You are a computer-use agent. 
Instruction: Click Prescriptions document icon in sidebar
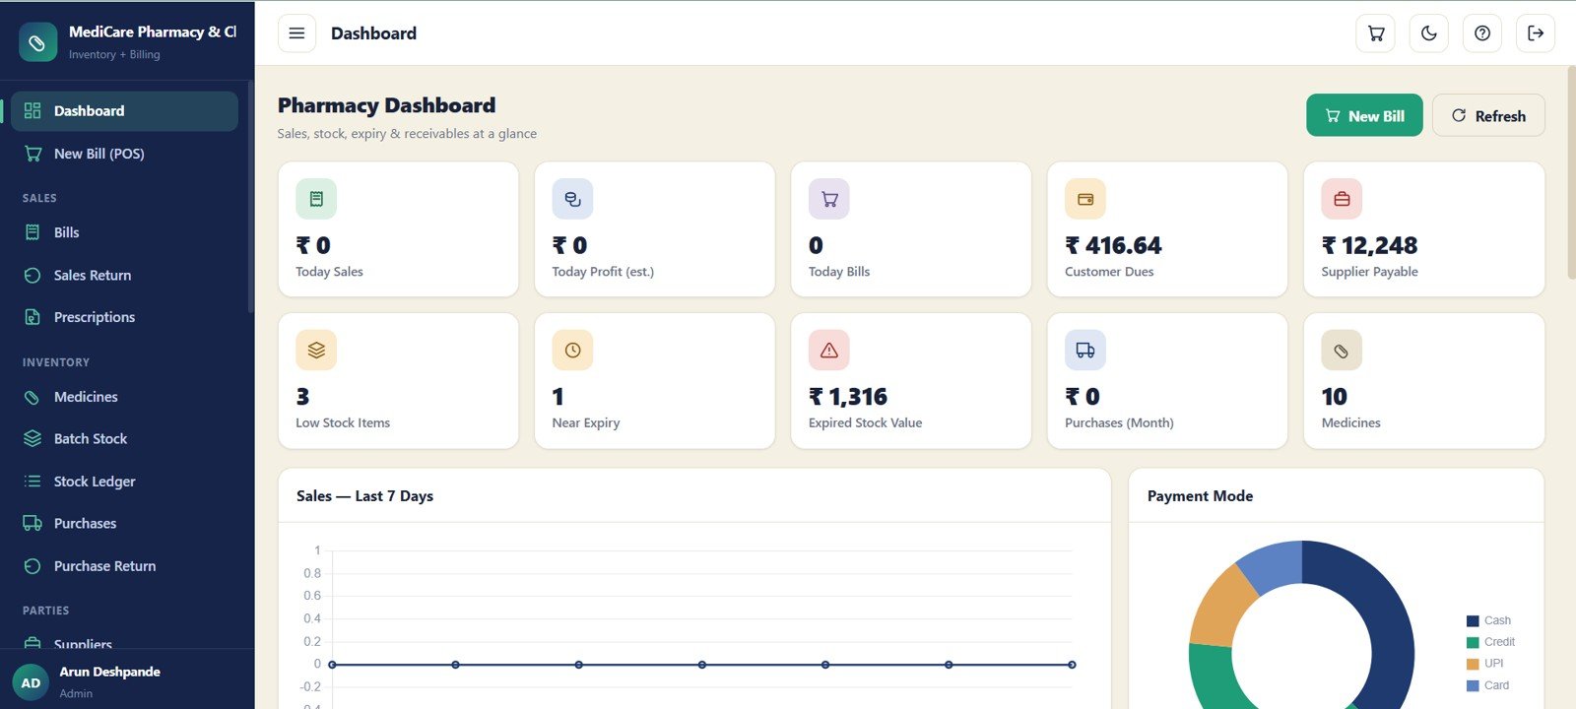pyautogui.click(x=33, y=317)
